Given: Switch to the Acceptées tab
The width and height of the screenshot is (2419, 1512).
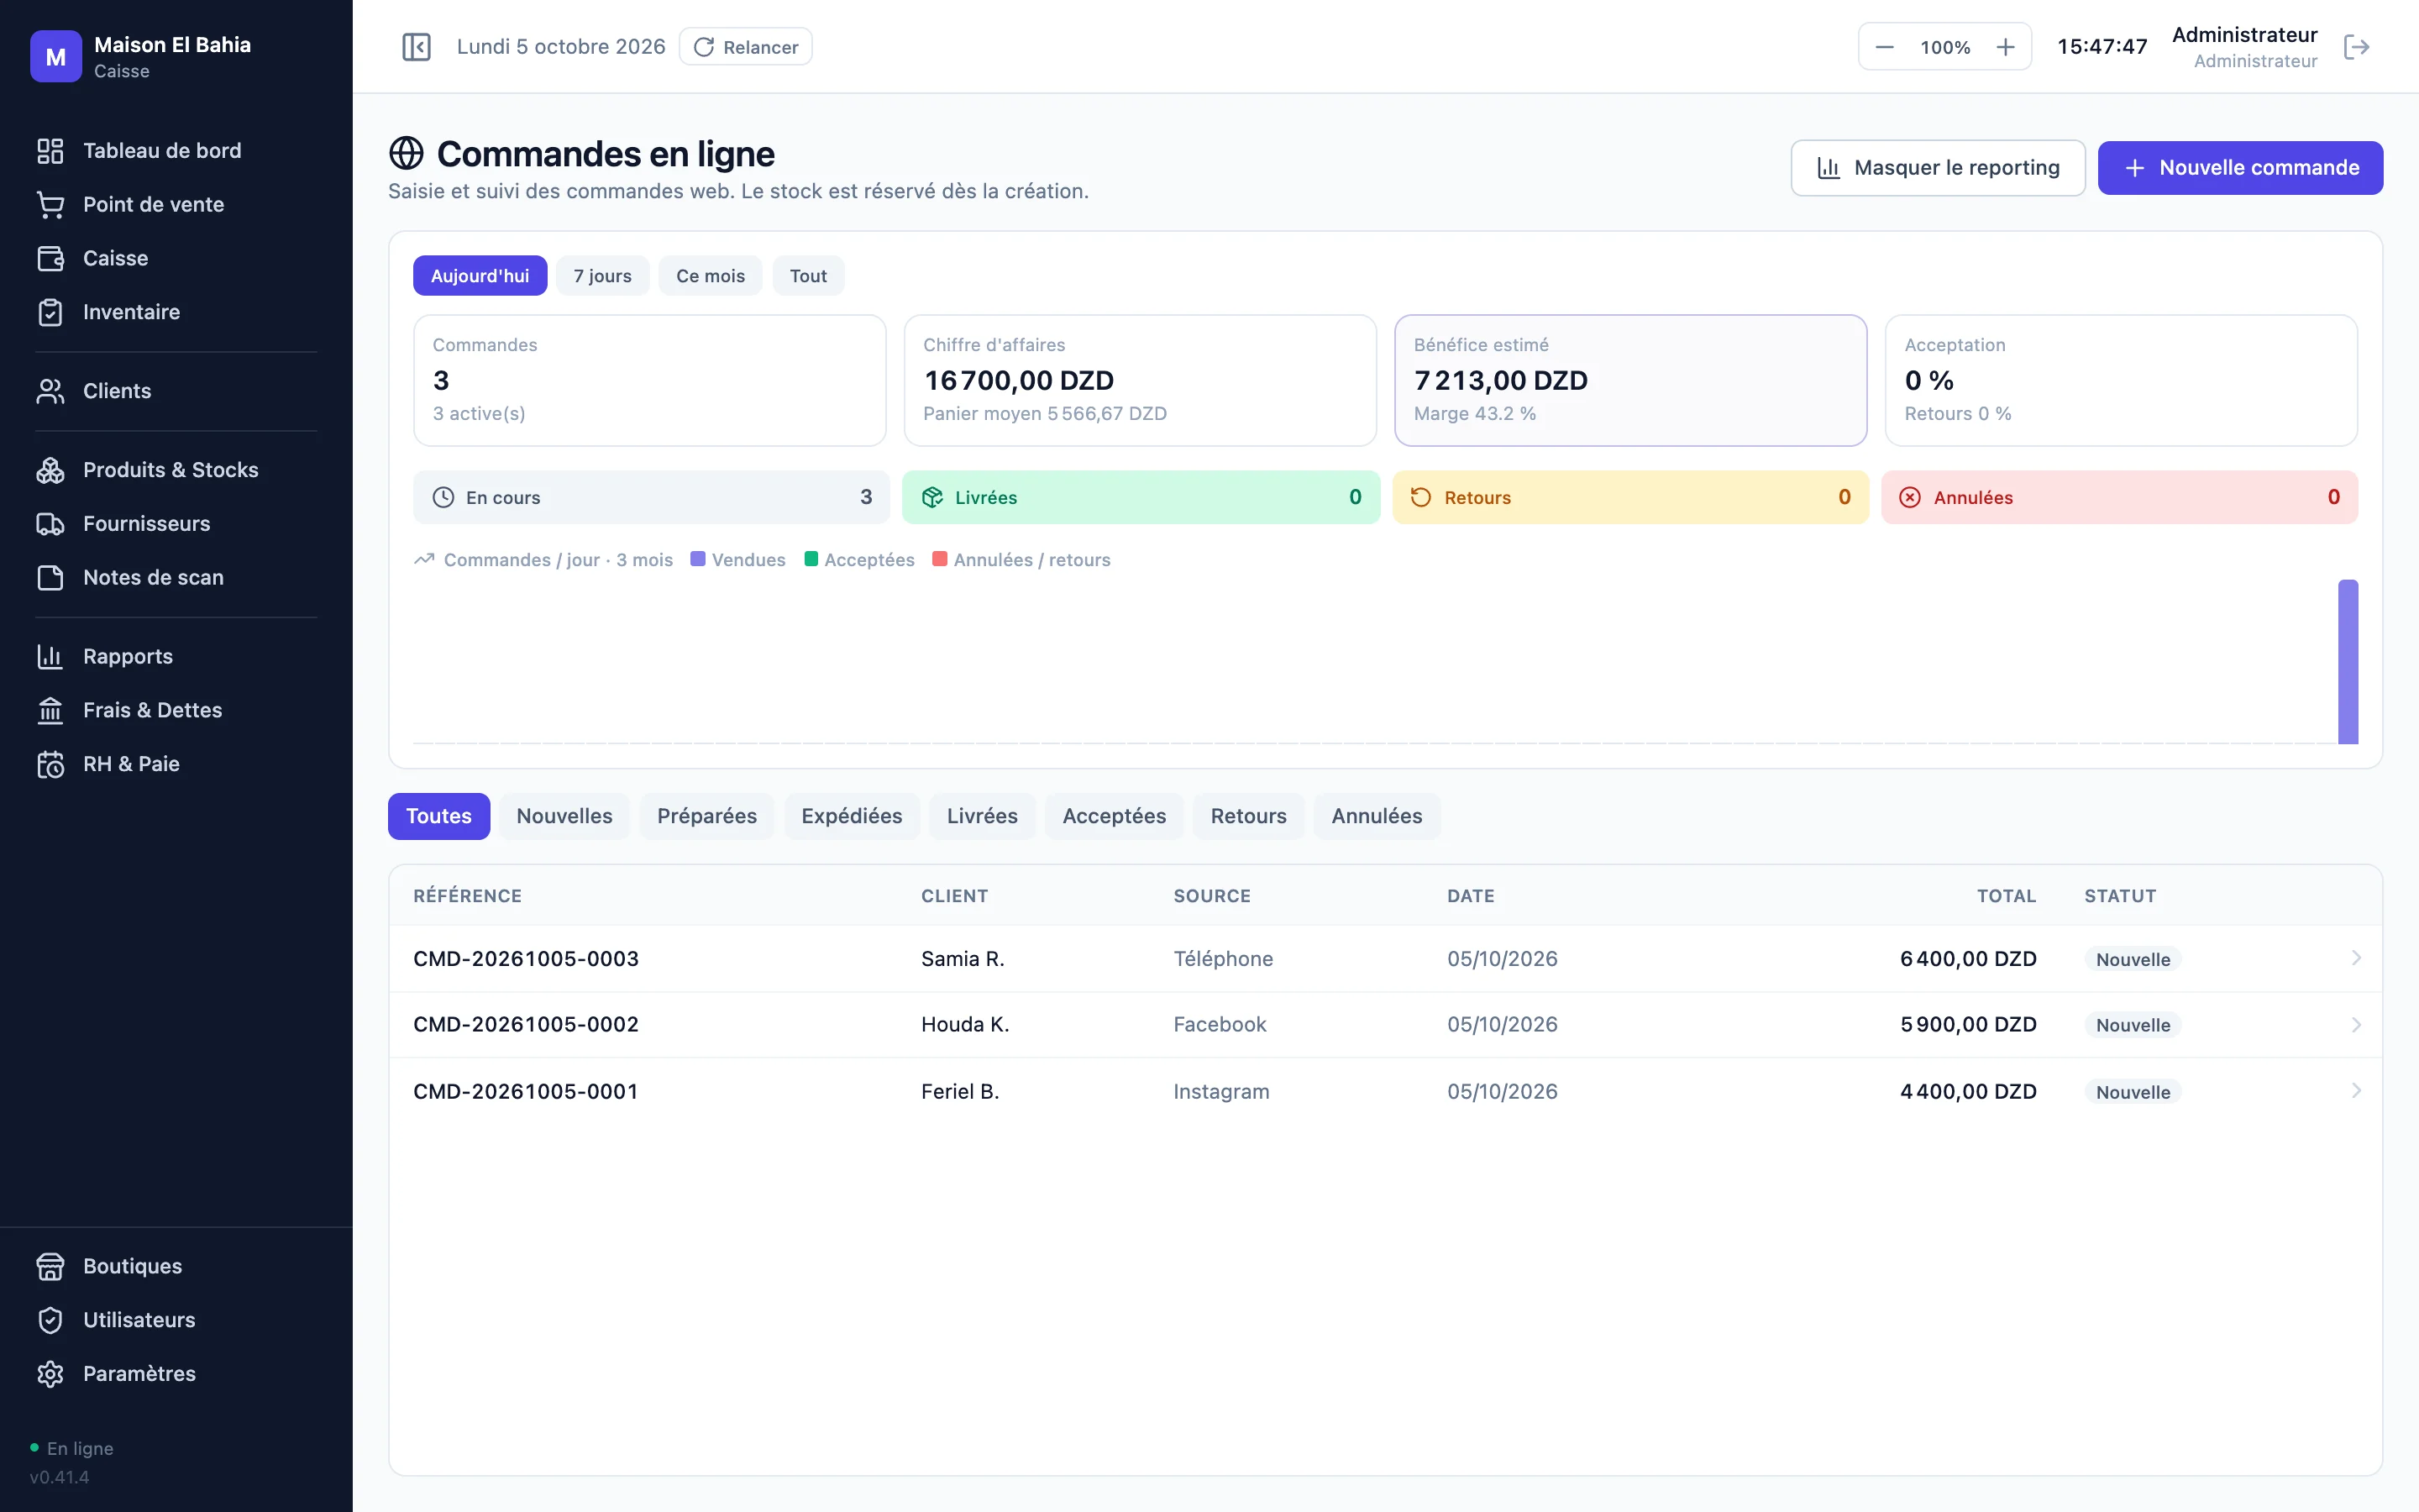Looking at the screenshot, I should (1114, 816).
